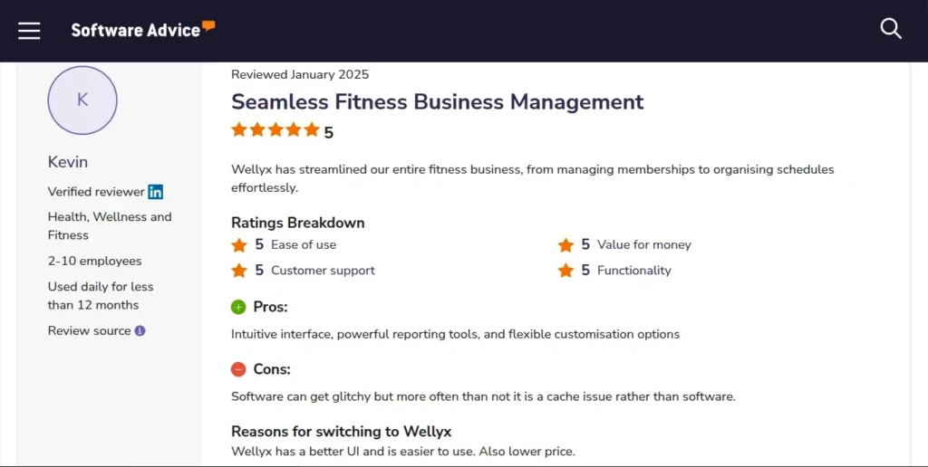Click the Functionality star icon
The width and height of the screenshot is (928, 467).
(565, 271)
